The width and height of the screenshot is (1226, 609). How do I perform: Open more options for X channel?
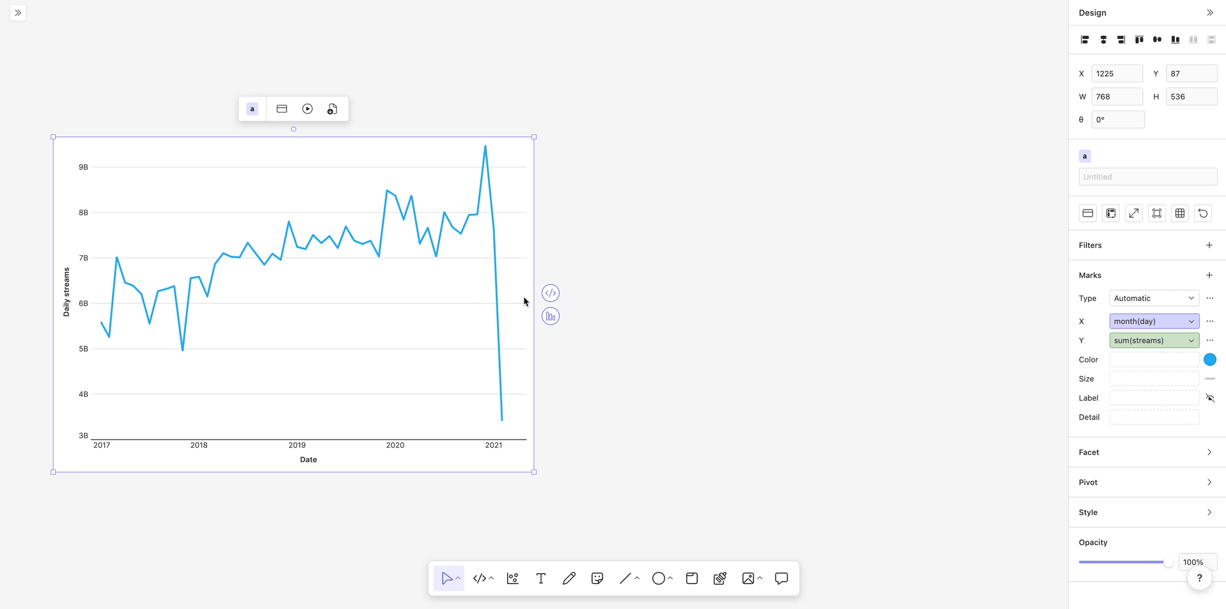1210,321
